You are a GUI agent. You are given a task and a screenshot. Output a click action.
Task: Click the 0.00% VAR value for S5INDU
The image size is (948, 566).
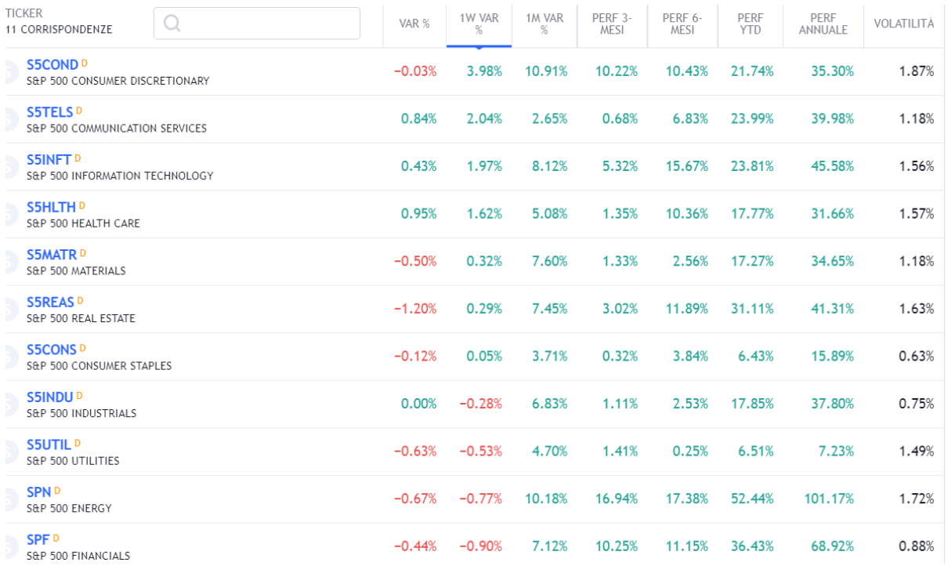(x=418, y=404)
